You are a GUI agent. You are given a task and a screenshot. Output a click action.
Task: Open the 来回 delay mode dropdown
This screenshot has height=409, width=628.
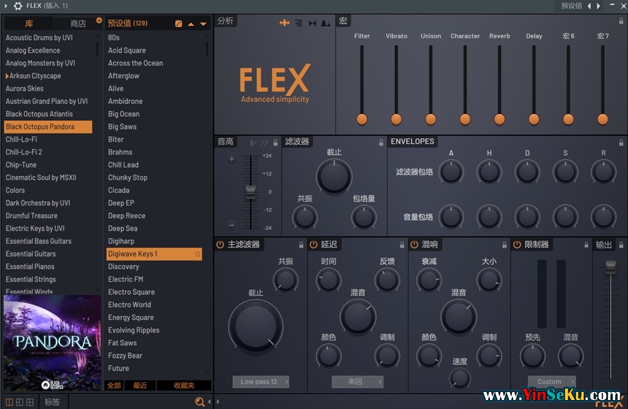tap(357, 382)
